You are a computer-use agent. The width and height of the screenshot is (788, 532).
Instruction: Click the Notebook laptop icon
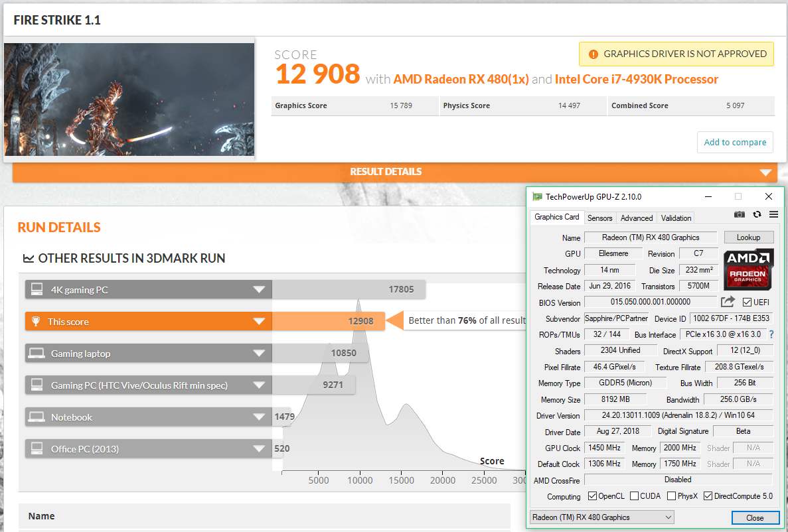pyautogui.click(x=37, y=417)
